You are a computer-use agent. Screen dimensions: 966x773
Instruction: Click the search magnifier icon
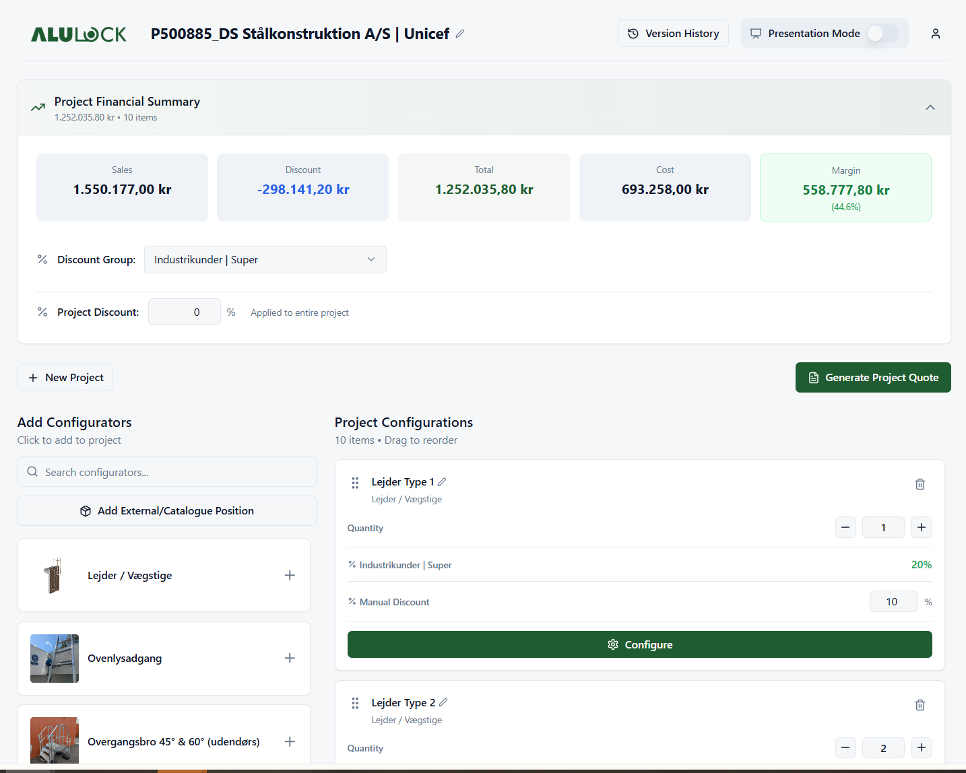point(32,472)
